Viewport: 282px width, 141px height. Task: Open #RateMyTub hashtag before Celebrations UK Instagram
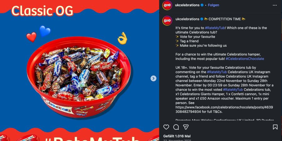(x=217, y=72)
